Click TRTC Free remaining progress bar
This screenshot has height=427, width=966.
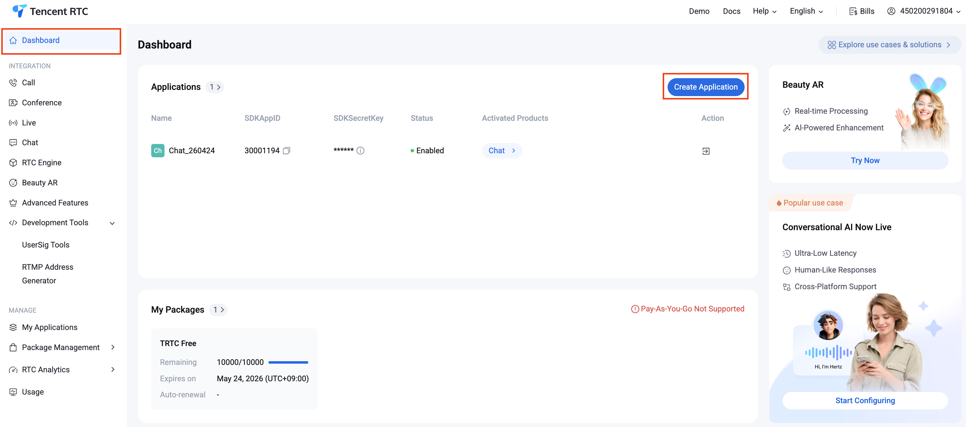pyautogui.click(x=288, y=362)
